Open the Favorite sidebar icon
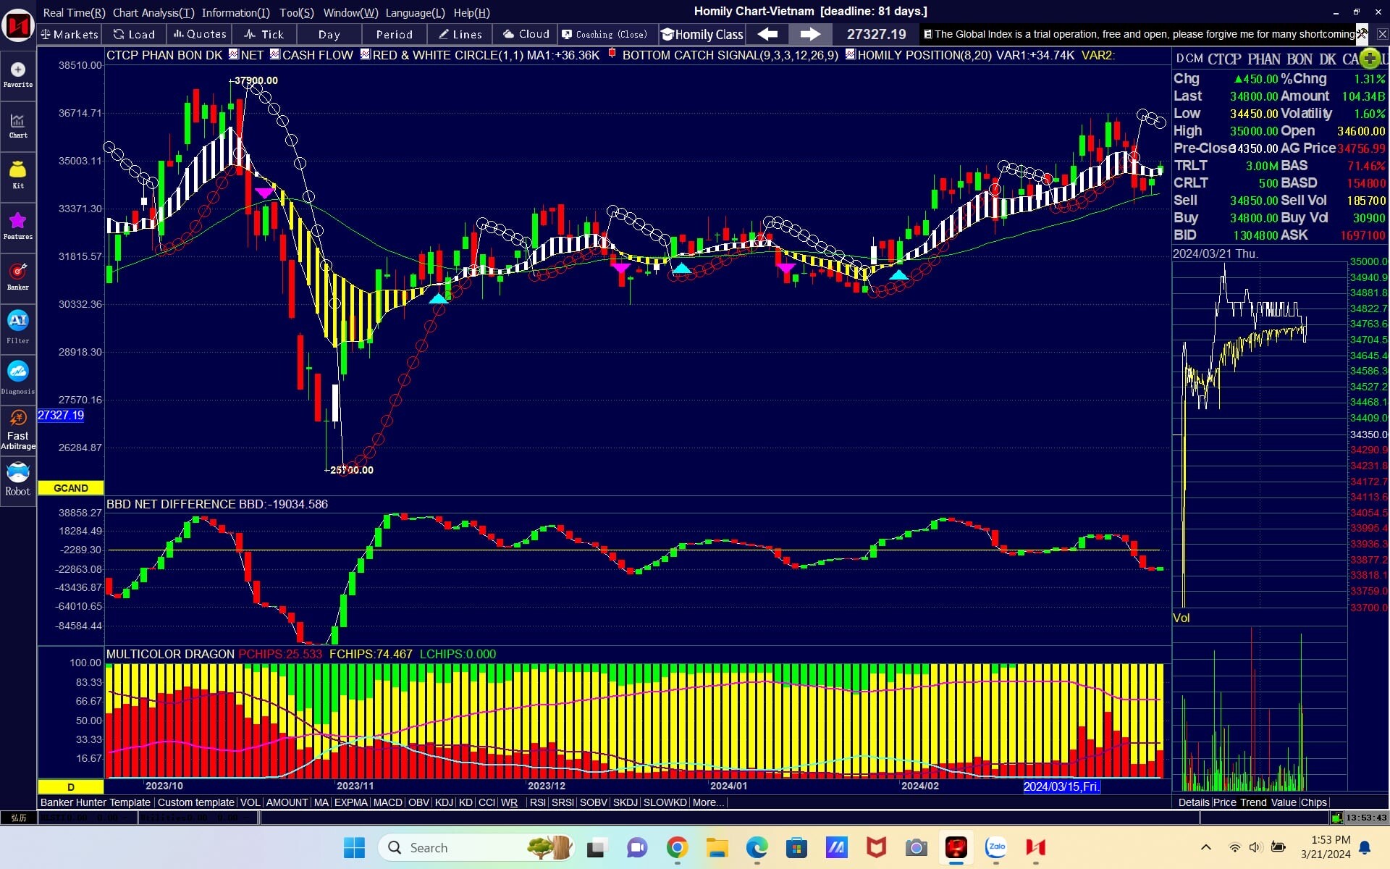The width and height of the screenshot is (1390, 869). click(x=18, y=74)
